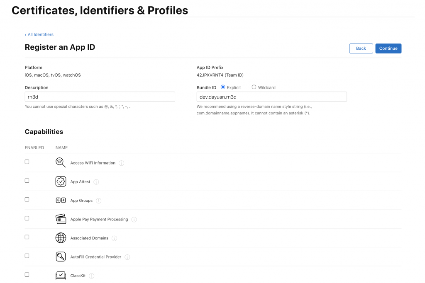Click the Description text field
425x283 pixels.
[x=100, y=97]
